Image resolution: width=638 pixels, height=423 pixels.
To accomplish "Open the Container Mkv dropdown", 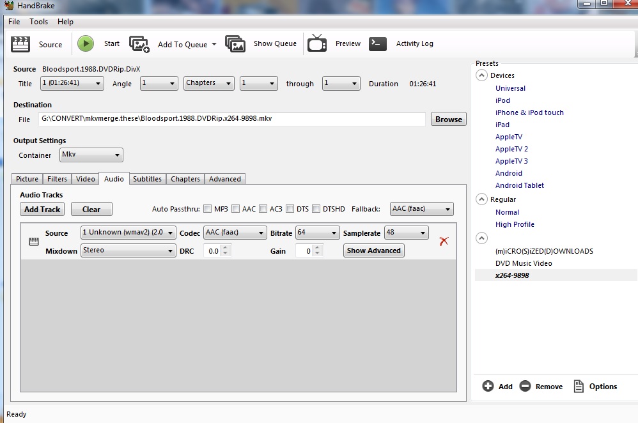I will pyautogui.click(x=91, y=155).
